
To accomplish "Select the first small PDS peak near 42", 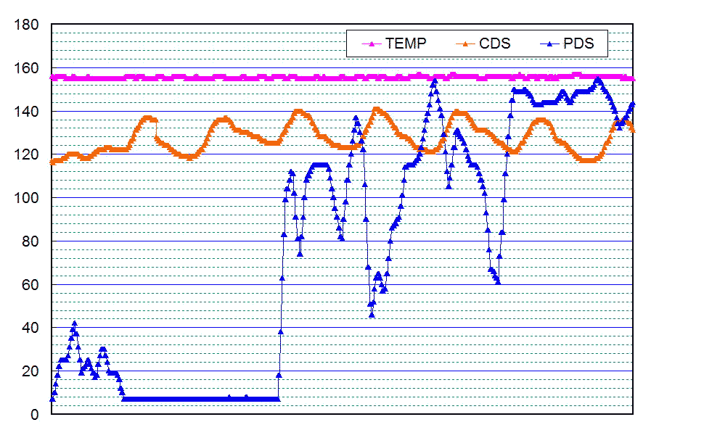I will point(74,323).
